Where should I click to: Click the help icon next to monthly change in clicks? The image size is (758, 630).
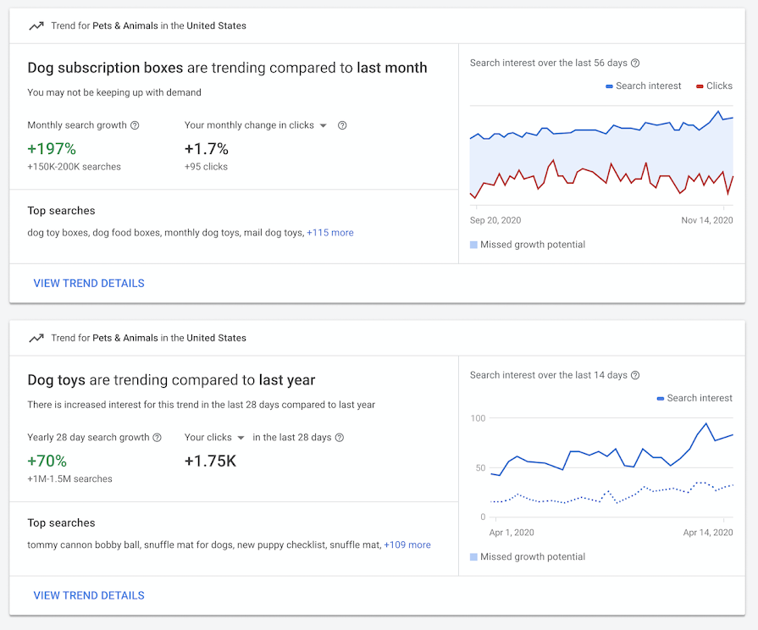pyautogui.click(x=341, y=124)
